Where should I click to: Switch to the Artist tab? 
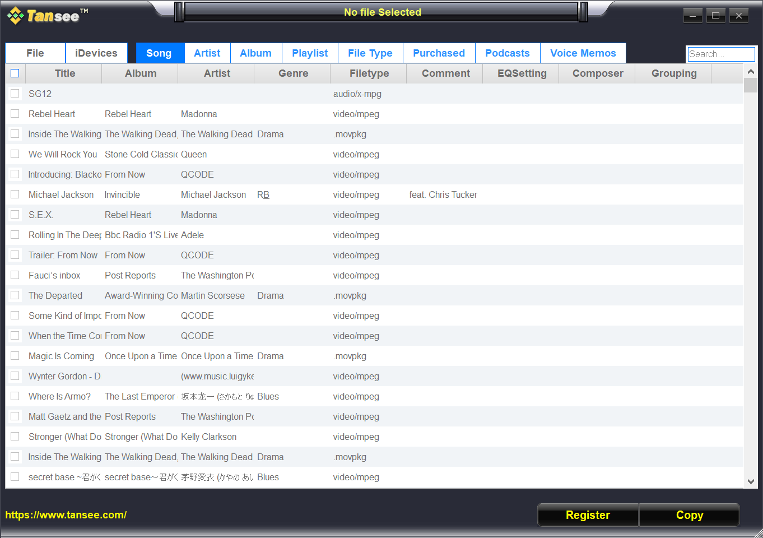(x=207, y=53)
